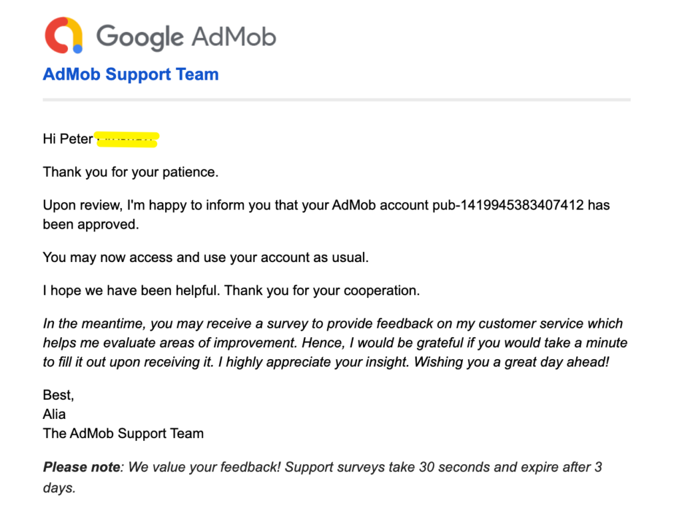Click the gray horizontal divider line

tap(336, 100)
